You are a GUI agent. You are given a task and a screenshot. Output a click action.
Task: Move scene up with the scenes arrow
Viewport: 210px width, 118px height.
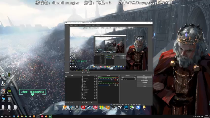71,102
